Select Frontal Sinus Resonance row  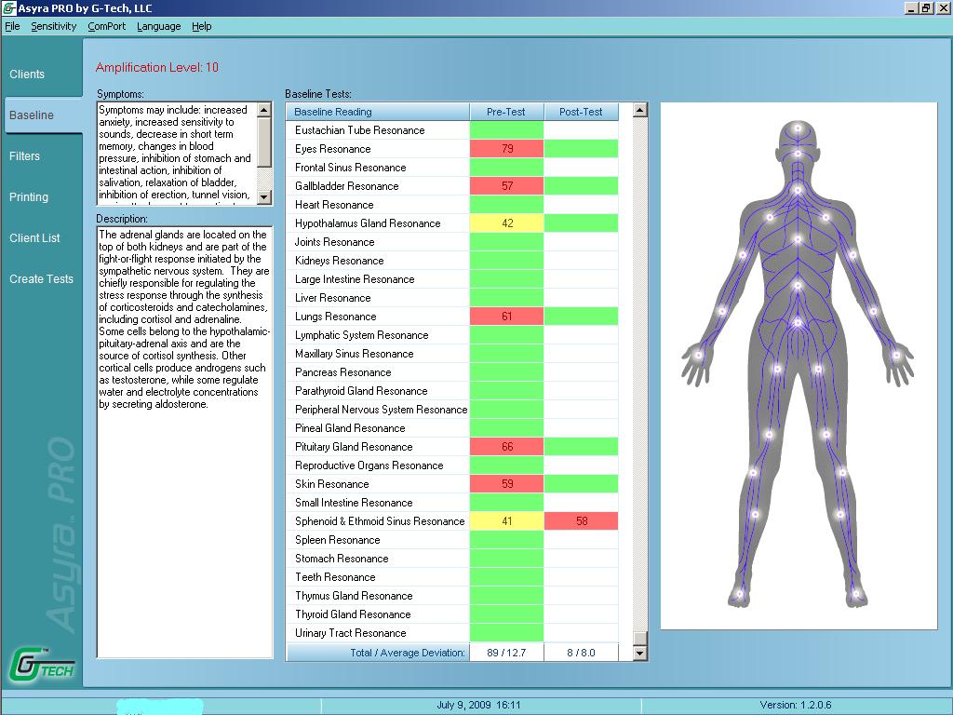point(452,168)
